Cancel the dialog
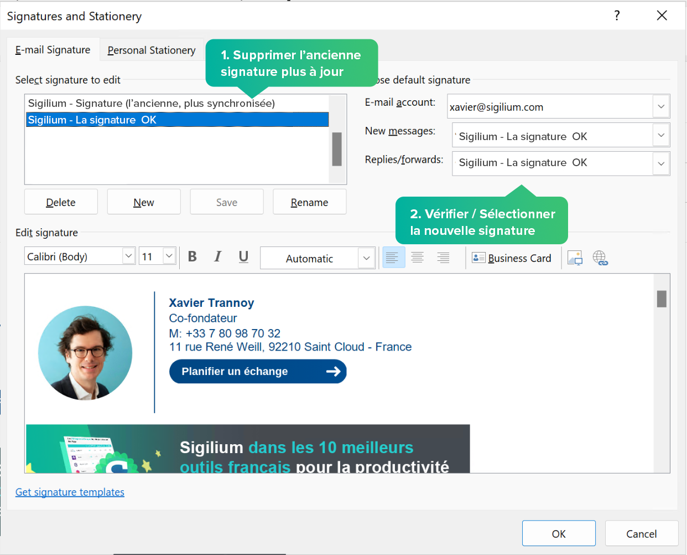Viewport: 687px width, 555px height. pos(642,533)
